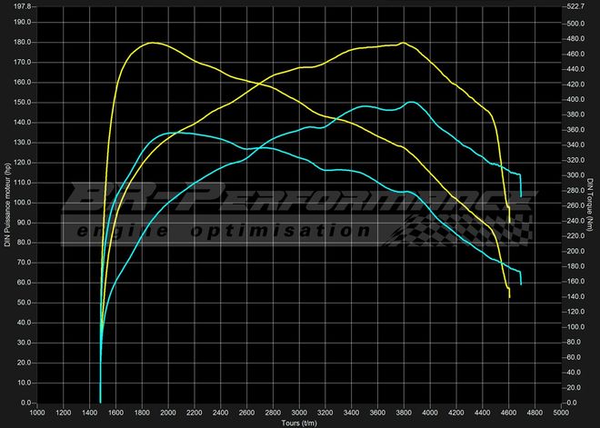Click the 5000 tick label on x-axis
The image size is (600, 428).
[559, 413]
